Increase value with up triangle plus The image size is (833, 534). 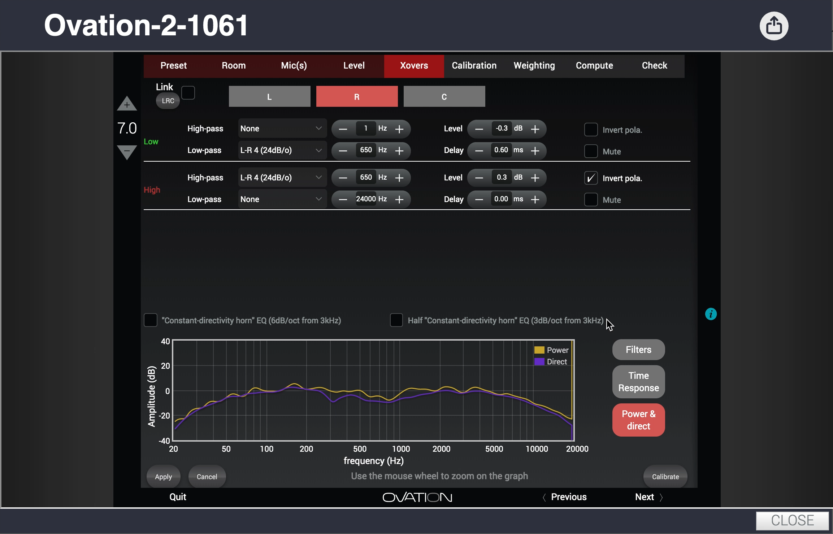[x=127, y=104]
